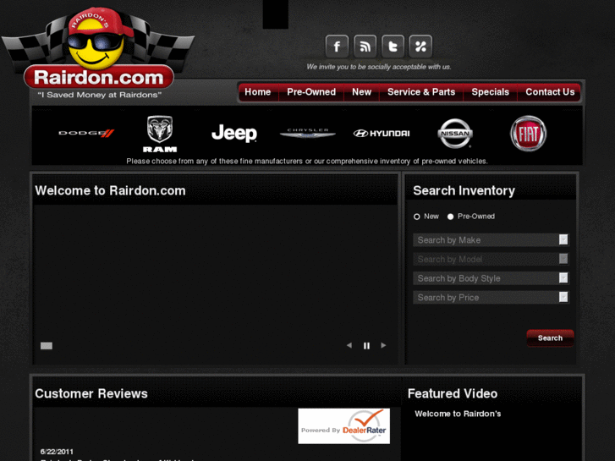
Task: Open the Search by Make dropdown
Action: point(491,239)
